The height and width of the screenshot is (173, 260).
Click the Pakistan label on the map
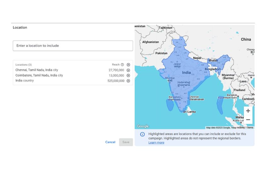(161, 53)
